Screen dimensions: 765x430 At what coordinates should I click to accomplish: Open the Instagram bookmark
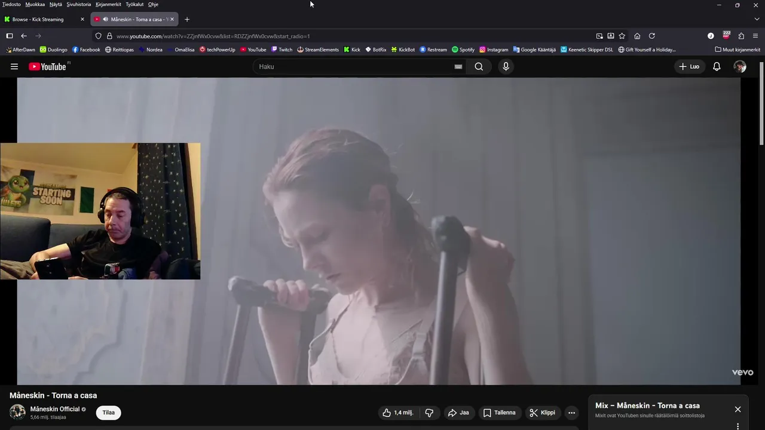[494, 50]
